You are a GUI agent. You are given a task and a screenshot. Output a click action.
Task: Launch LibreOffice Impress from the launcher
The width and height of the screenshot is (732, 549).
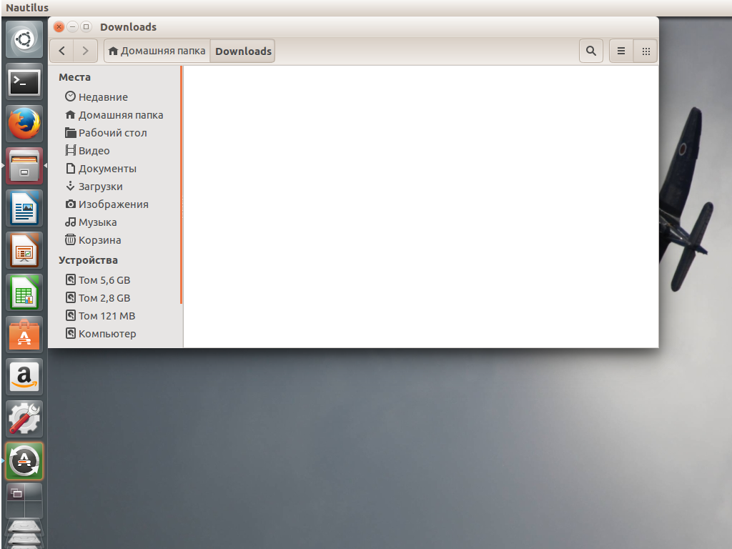click(x=24, y=250)
